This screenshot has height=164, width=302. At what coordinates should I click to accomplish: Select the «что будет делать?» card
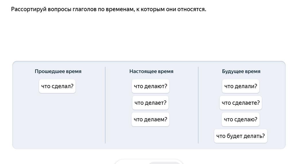tap(241, 136)
